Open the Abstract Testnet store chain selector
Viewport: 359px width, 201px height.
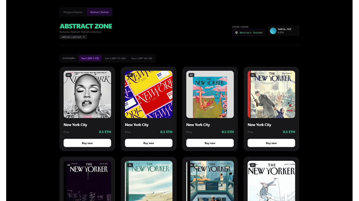click(248, 33)
